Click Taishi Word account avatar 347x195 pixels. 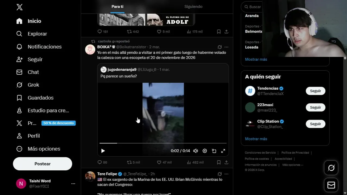pyautogui.click(x=21, y=184)
